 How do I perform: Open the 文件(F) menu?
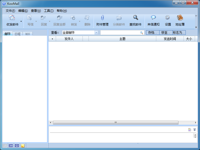(10, 11)
